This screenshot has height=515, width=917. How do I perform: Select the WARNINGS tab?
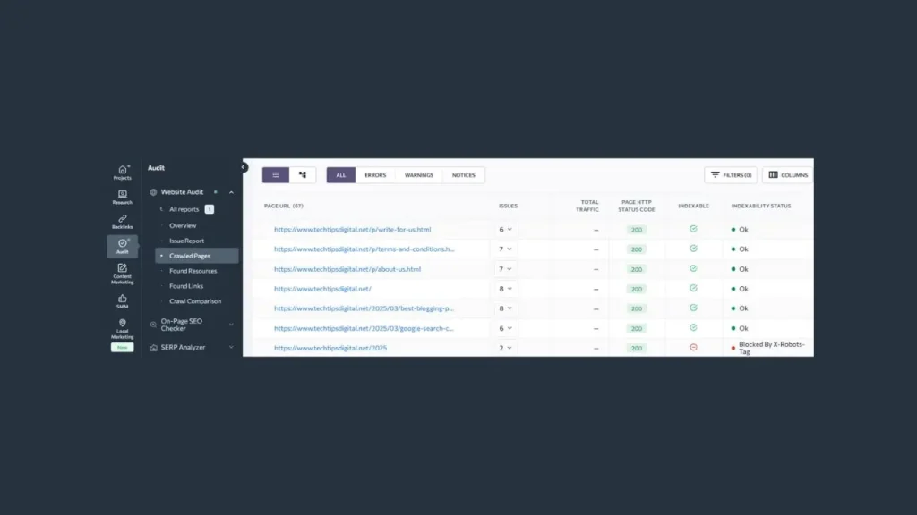(x=419, y=175)
